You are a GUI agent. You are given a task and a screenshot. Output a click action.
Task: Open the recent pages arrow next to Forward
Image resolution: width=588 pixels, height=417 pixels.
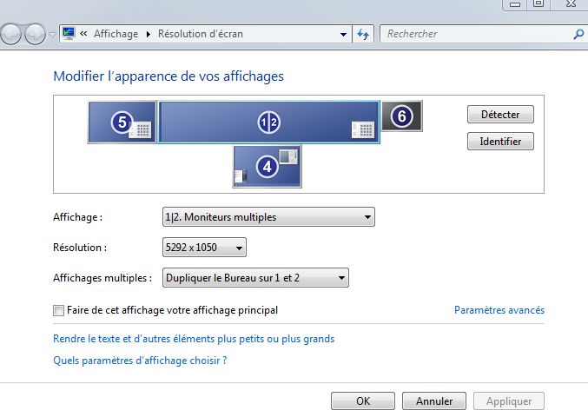click(52, 35)
